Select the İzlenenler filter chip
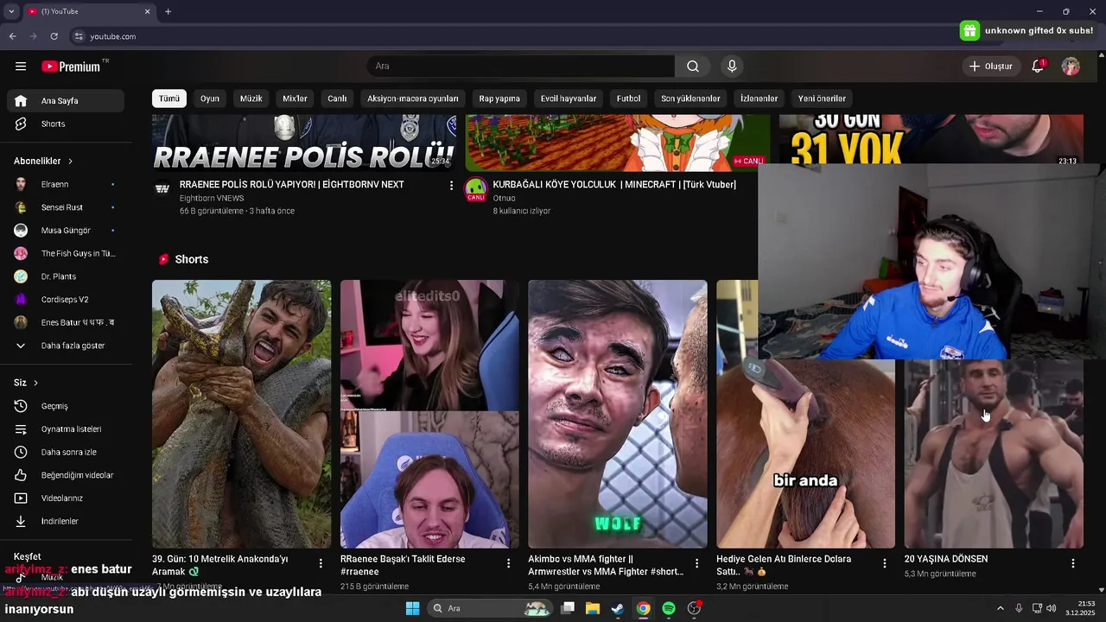This screenshot has height=622, width=1106. (759, 98)
